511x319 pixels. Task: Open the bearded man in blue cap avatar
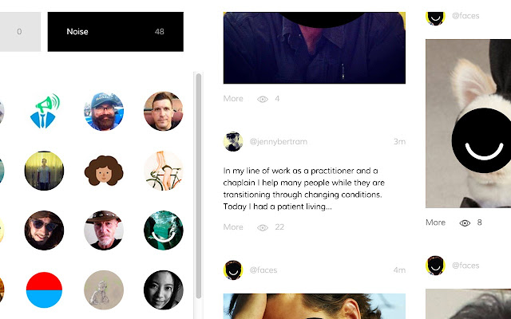tap(104, 111)
